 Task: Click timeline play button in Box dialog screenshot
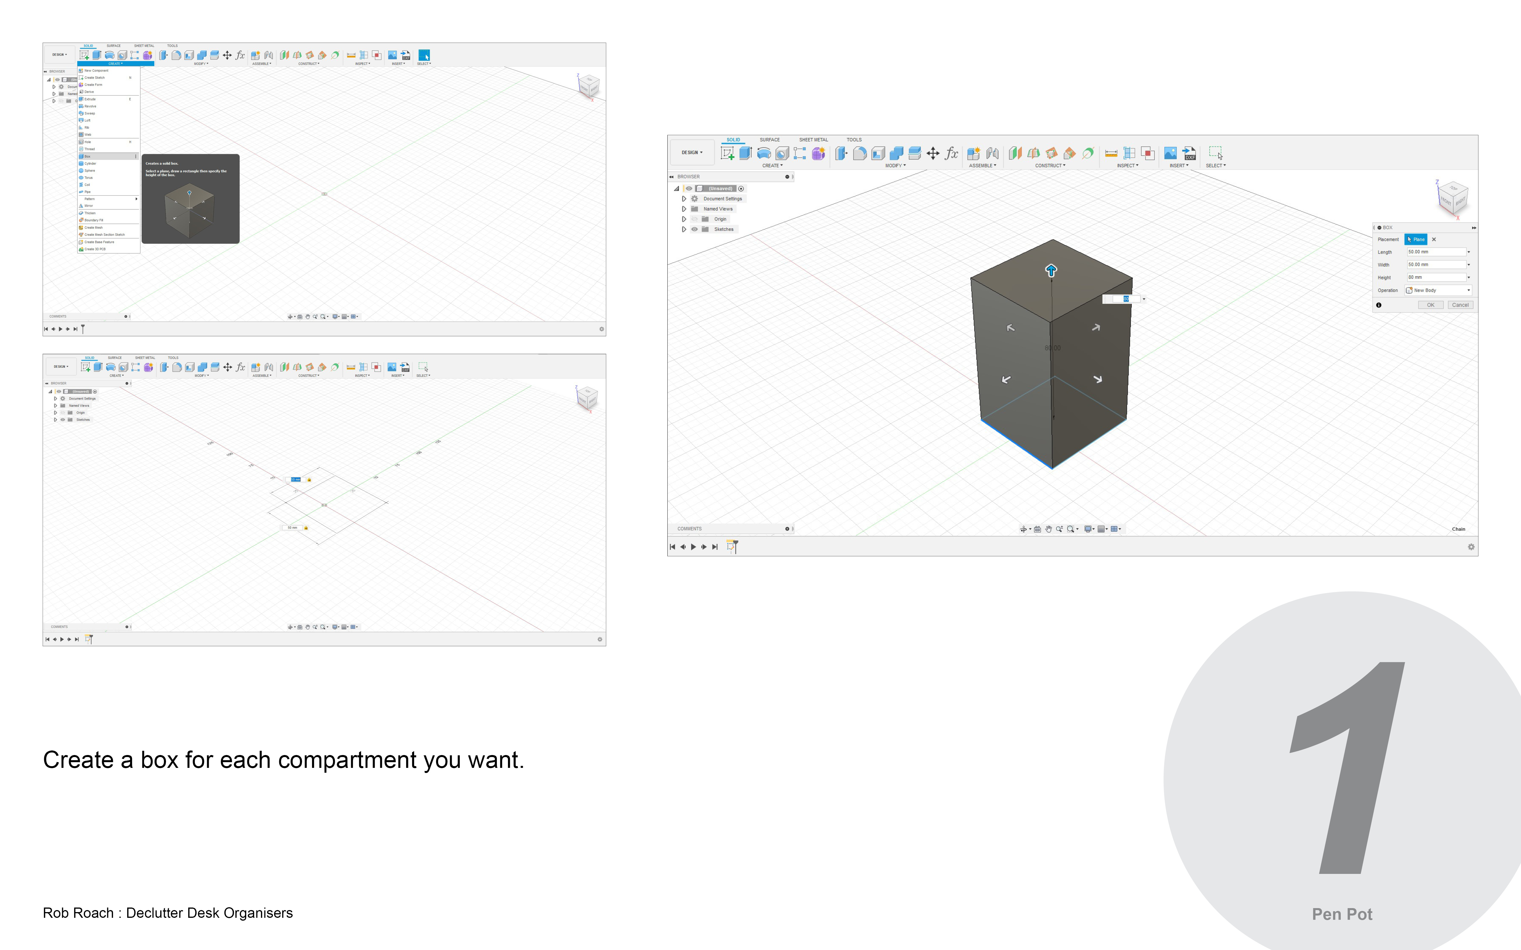(x=693, y=547)
